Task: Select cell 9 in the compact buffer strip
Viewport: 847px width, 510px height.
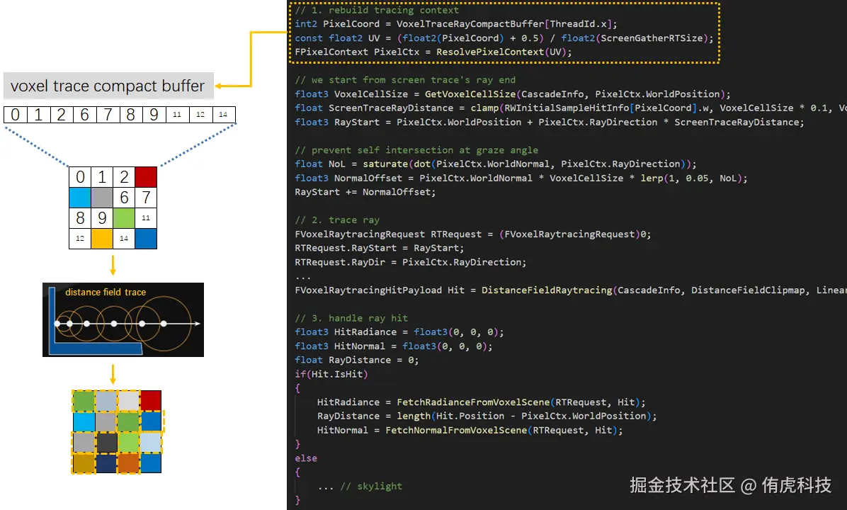Action: [x=154, y=115]
